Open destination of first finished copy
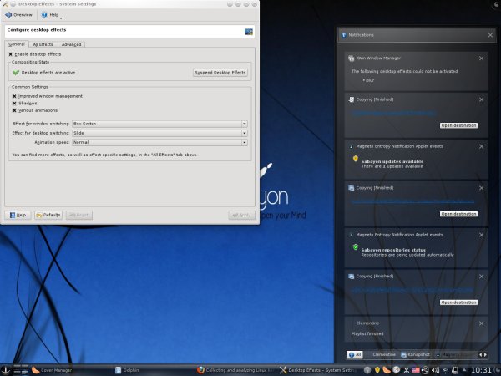This screenshot has height=376, width=501. 458,125
